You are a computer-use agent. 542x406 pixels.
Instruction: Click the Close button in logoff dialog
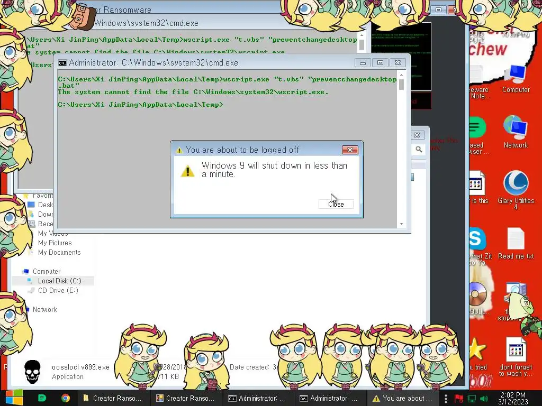[336, 204]
